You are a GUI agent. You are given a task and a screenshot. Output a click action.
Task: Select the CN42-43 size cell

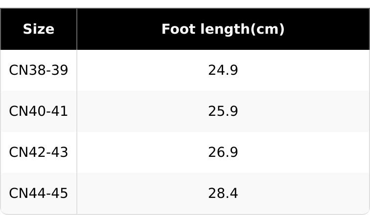(39, 152)
